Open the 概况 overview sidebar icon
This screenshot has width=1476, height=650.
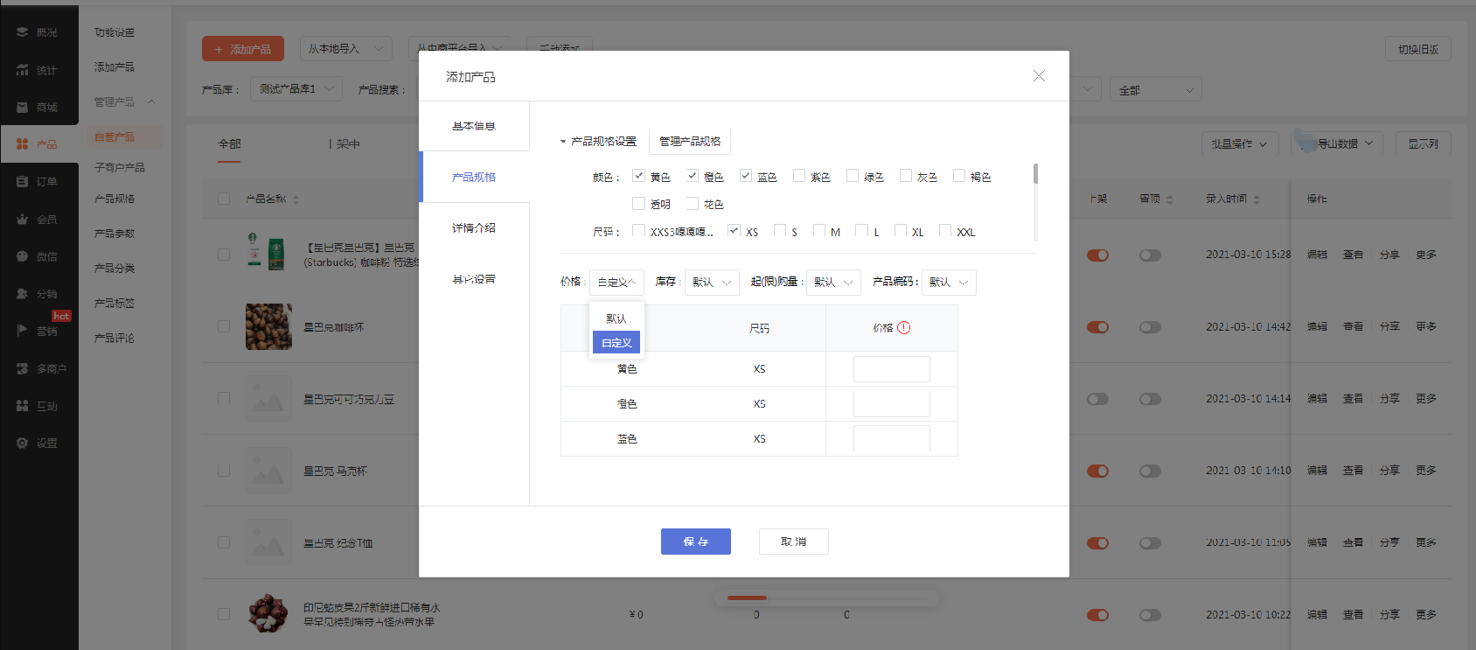coord(22,31)
